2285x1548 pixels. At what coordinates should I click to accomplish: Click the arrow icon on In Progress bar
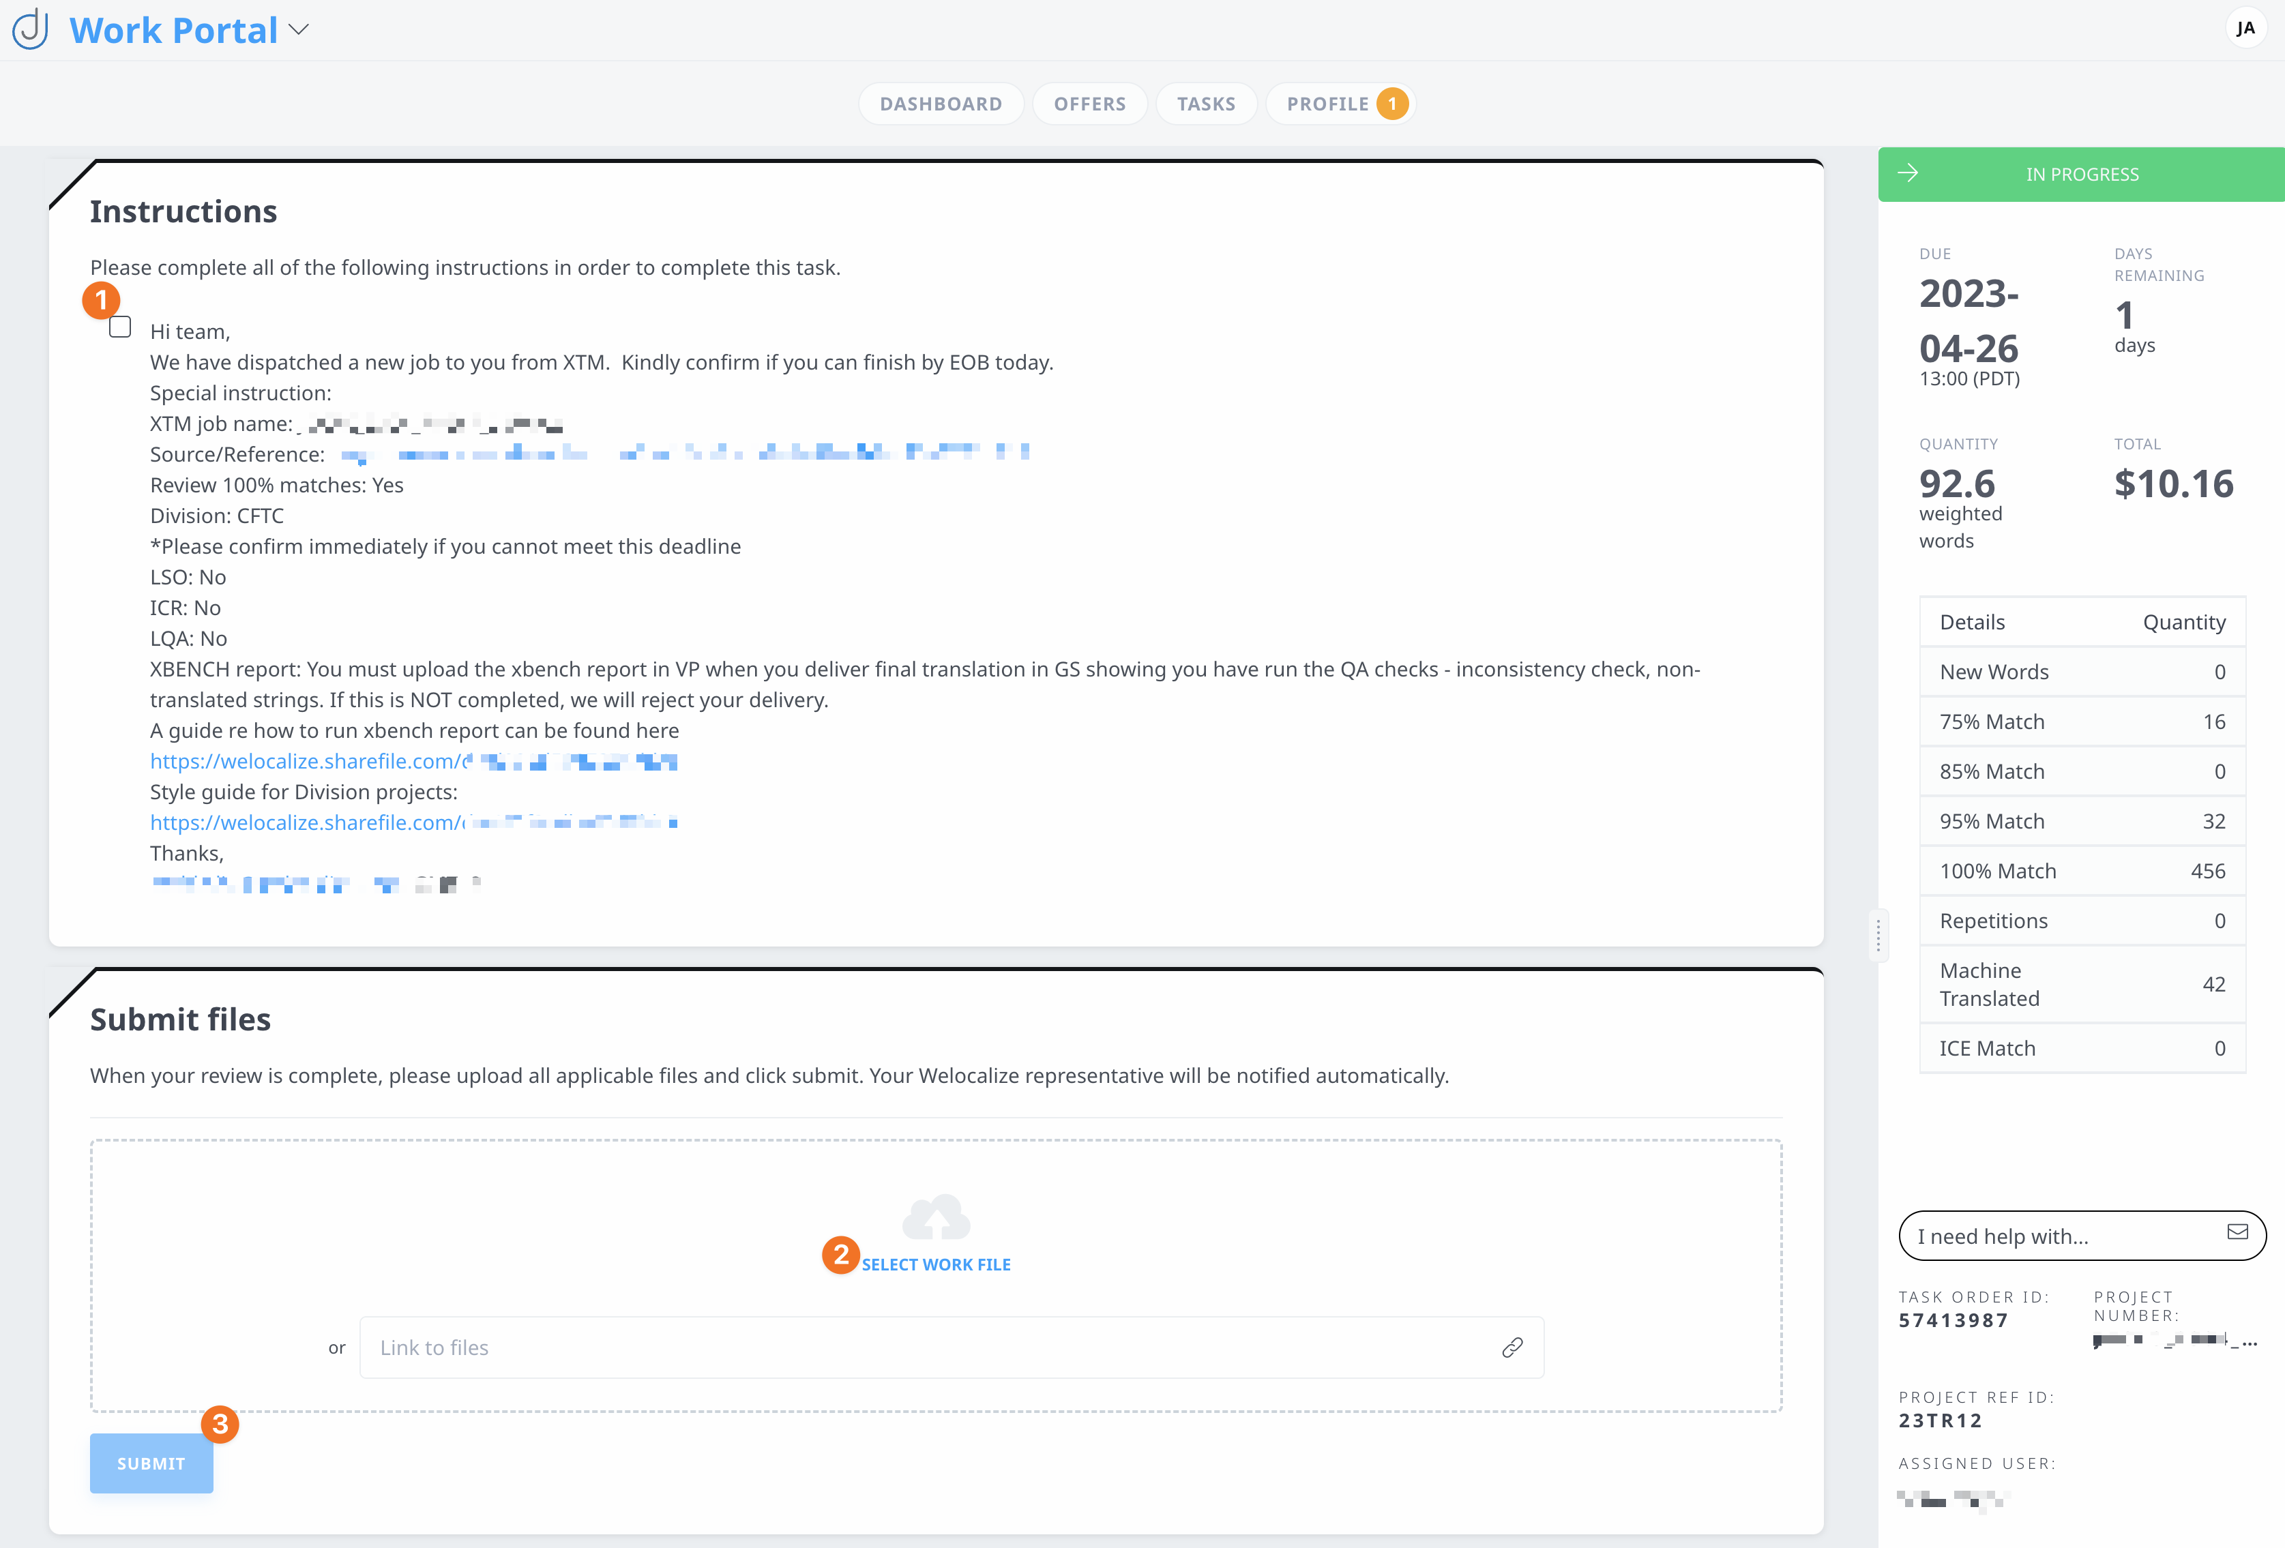(1907, 173)
